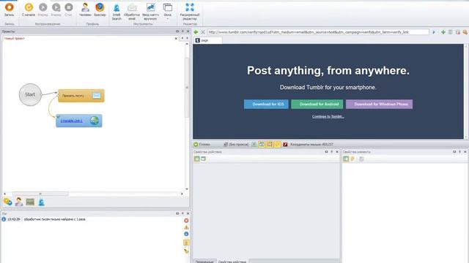The width and height of the screenshot is (469, 263).
Task: Click the first grey Вперед play button
Action: click(x=43, y=9)
